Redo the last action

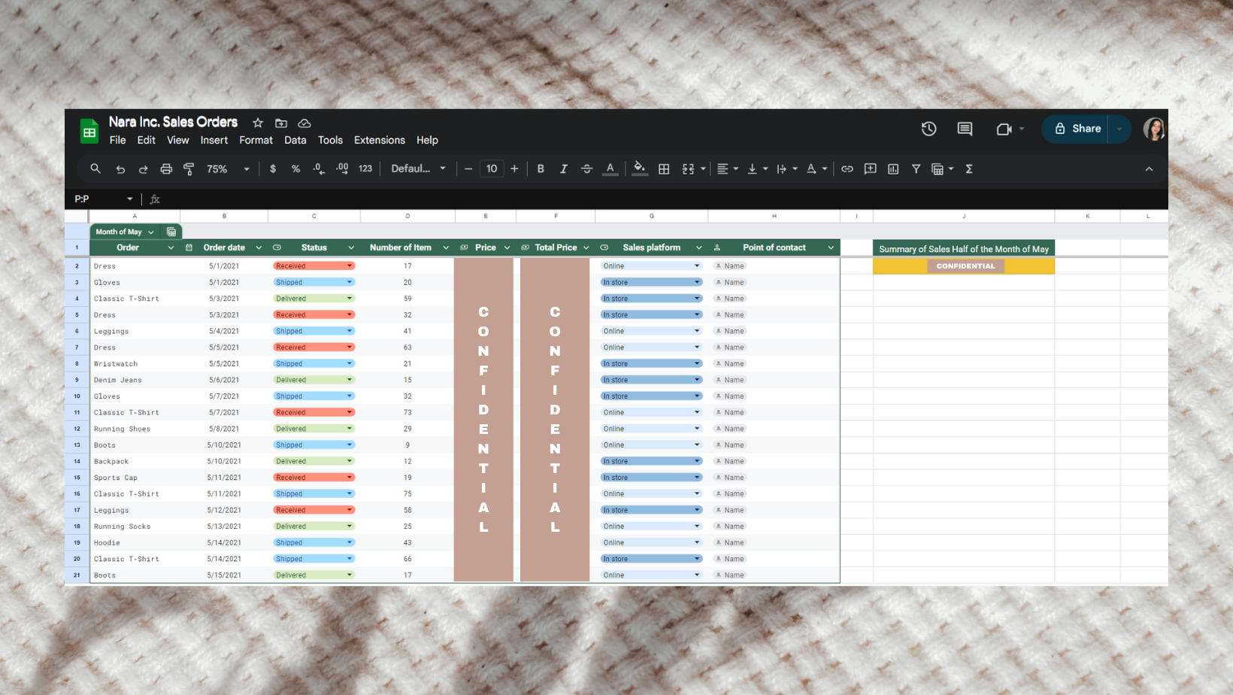click(143, 169)
